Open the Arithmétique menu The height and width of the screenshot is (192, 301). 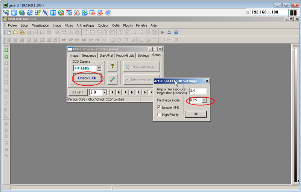(x=85, y=26)
